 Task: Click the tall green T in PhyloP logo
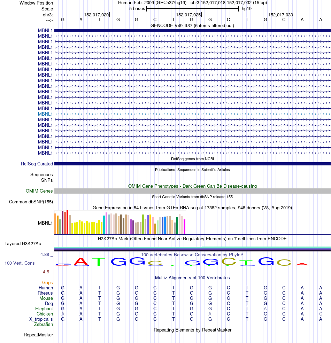pyautogui.click(x=99, y=262)
